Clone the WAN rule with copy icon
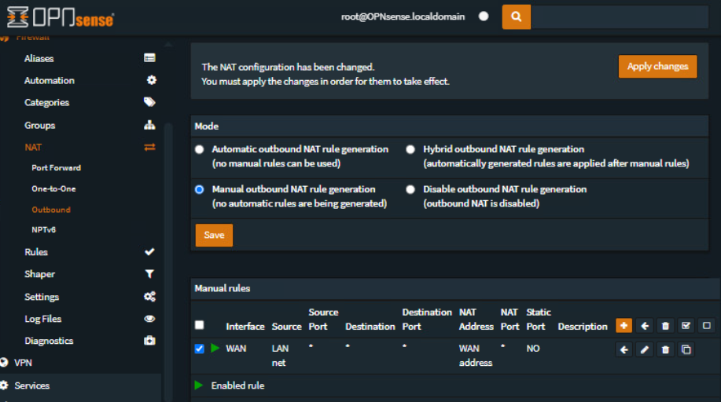The width and height of the screenshot is (721, 402). 686,349
